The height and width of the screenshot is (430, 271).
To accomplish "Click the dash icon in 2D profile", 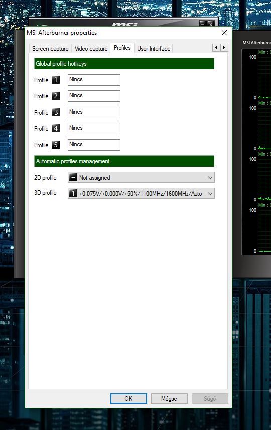I will tap(73, 178).
